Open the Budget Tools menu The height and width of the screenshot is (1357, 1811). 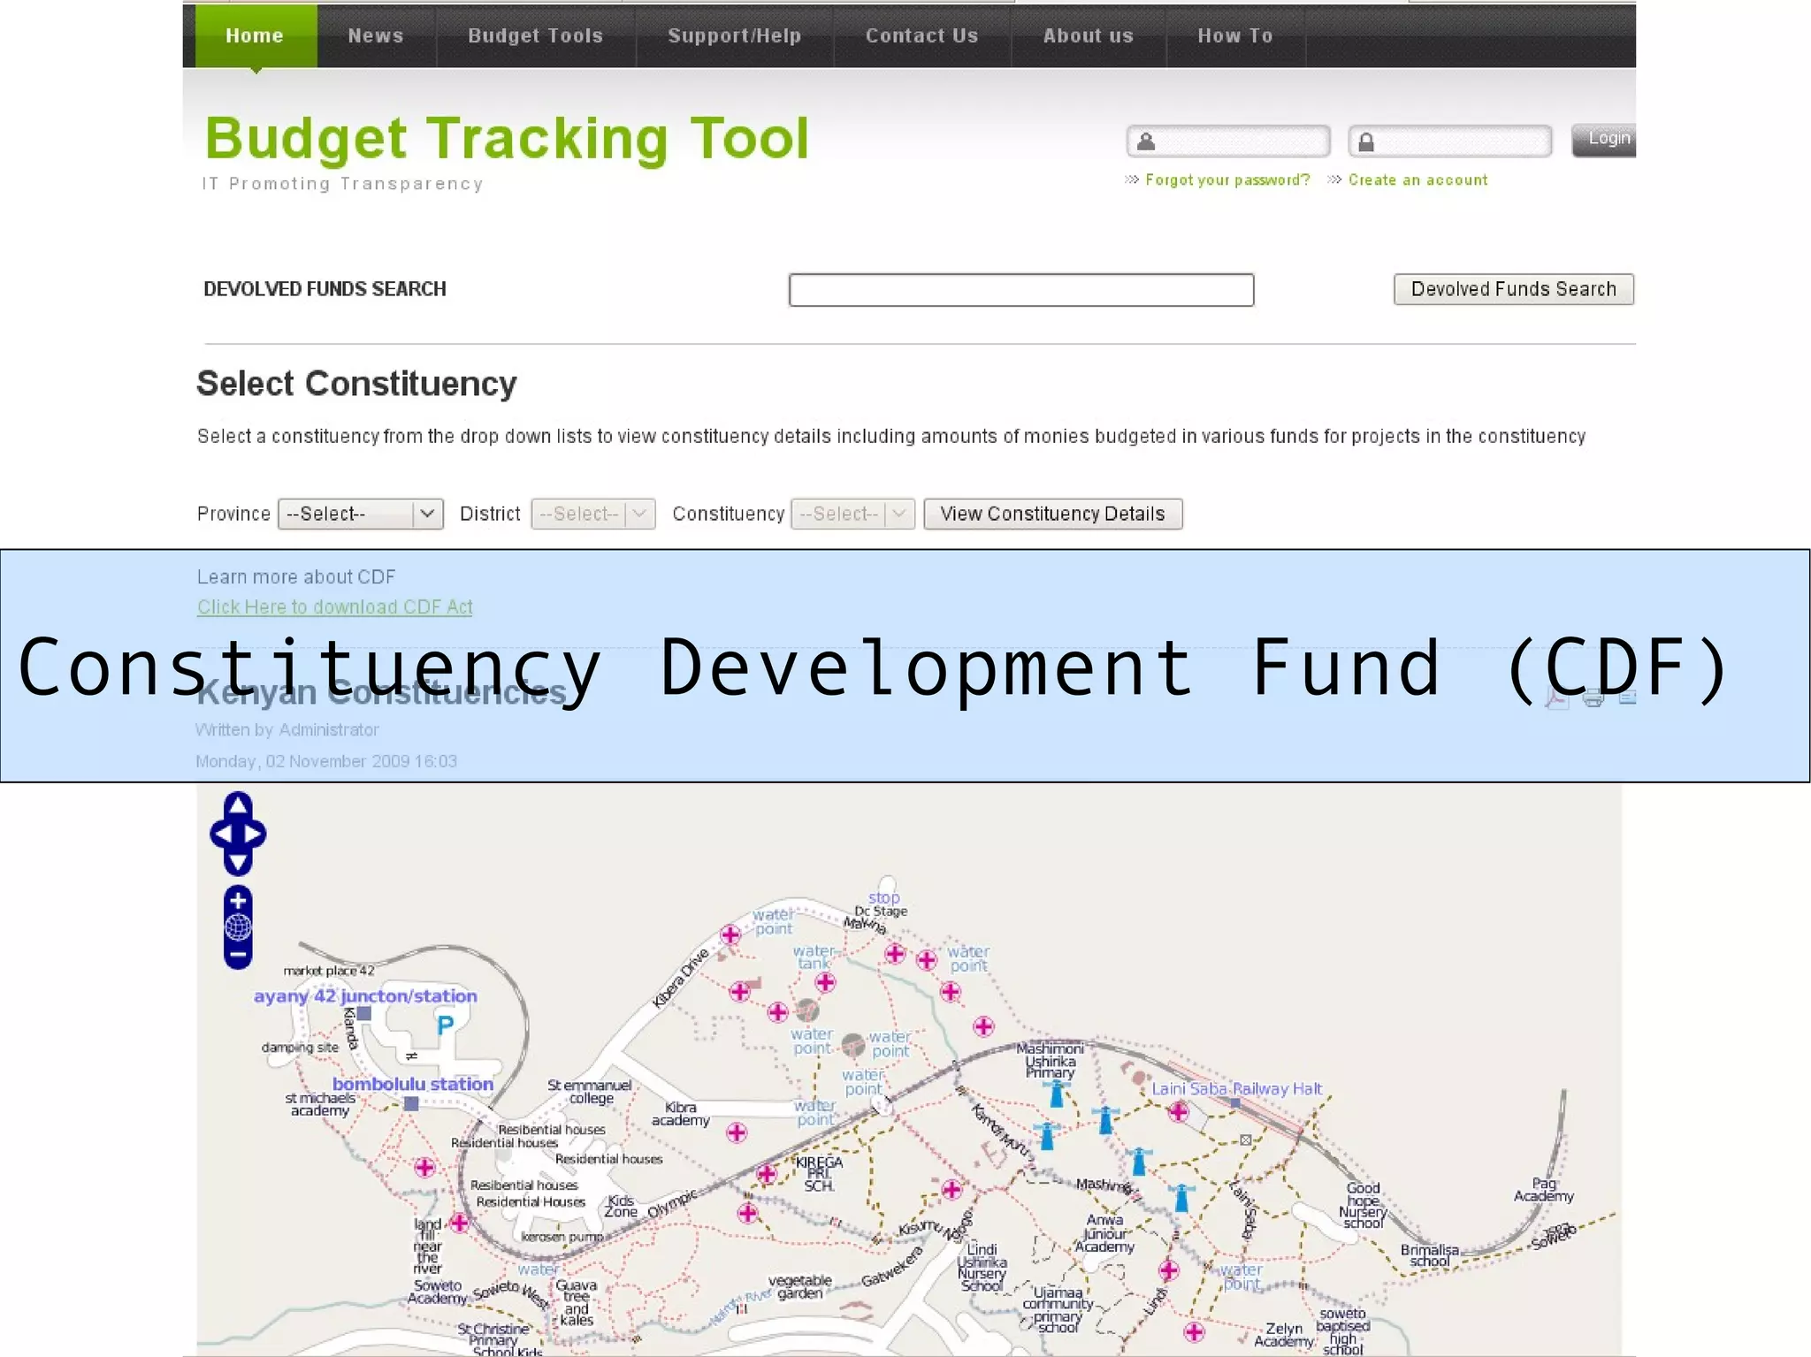[536, 35]
